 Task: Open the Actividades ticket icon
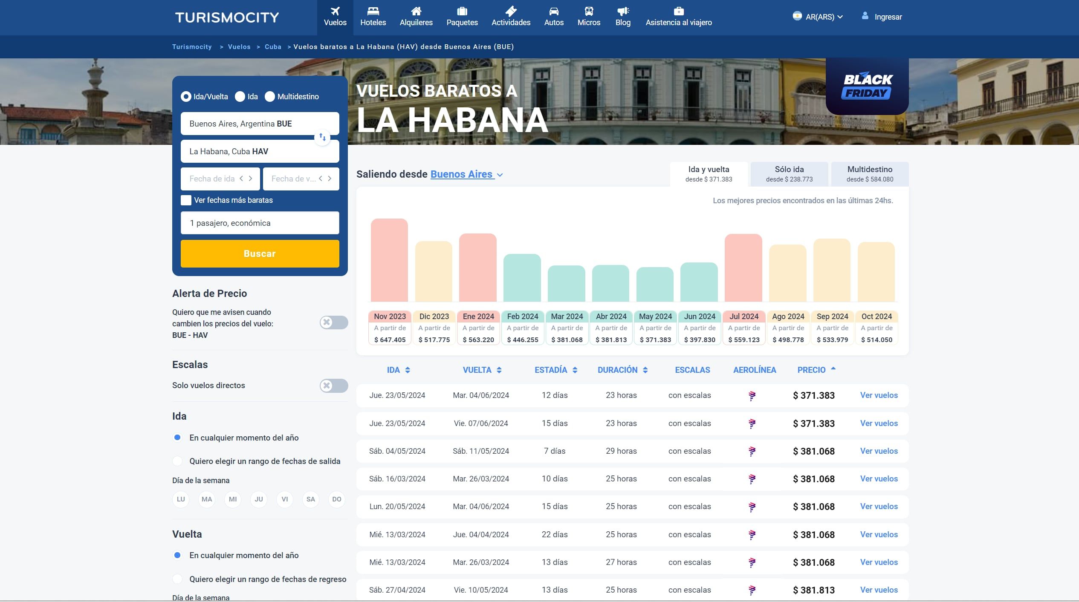pos(511,12)
